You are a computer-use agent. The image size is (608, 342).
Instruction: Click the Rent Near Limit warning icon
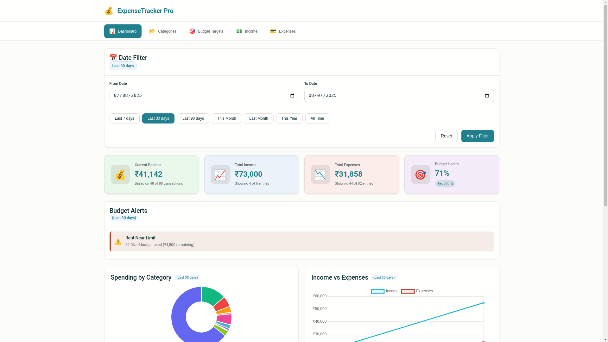pyautogui.click(x=118, y=242)
